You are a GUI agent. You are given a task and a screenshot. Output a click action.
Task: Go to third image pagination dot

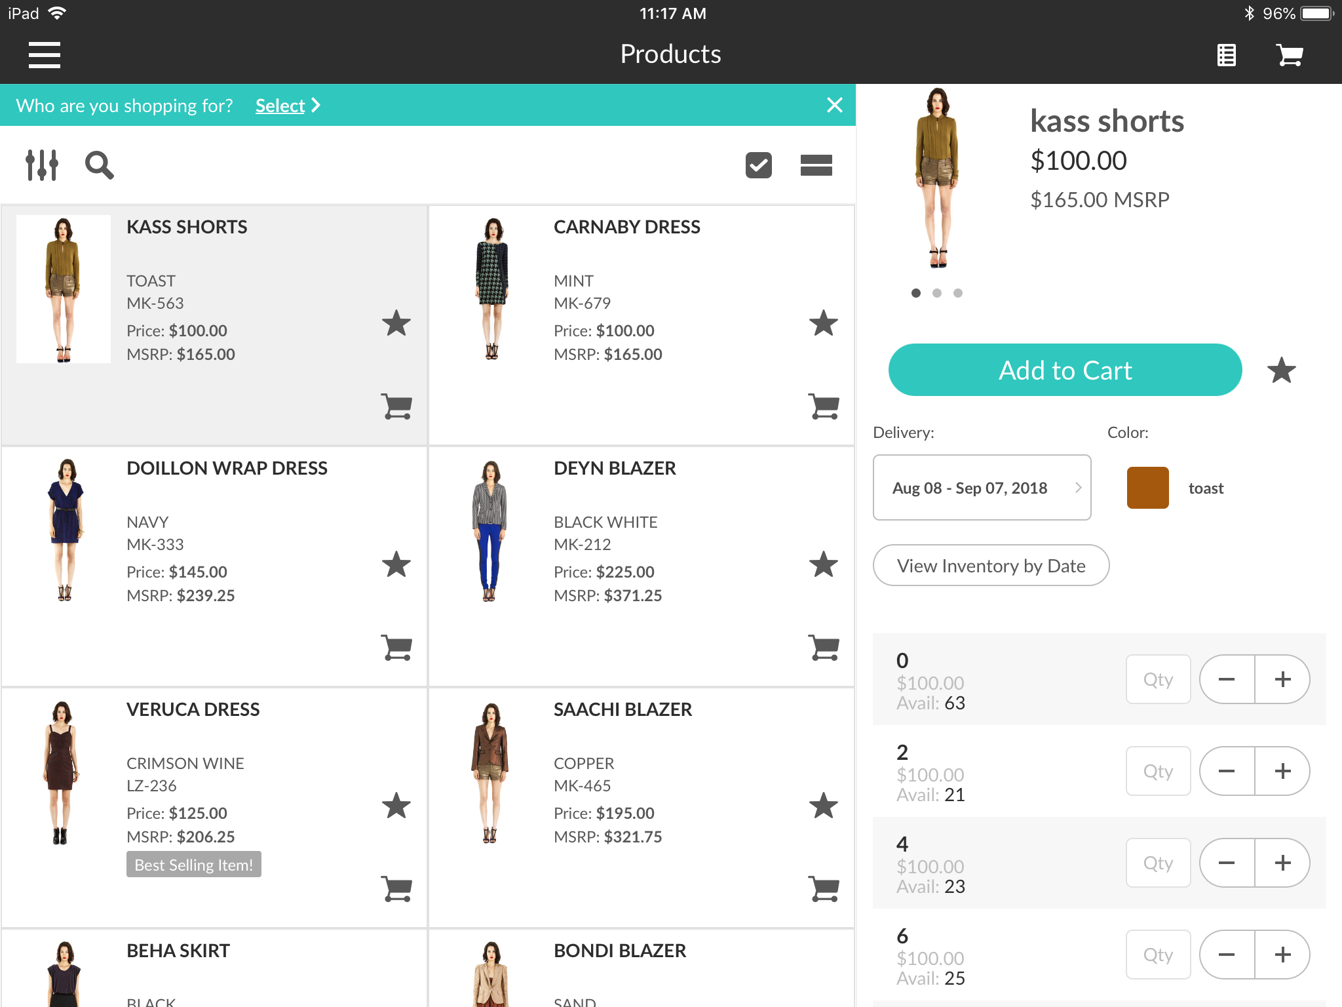click(x=958, y=293)
